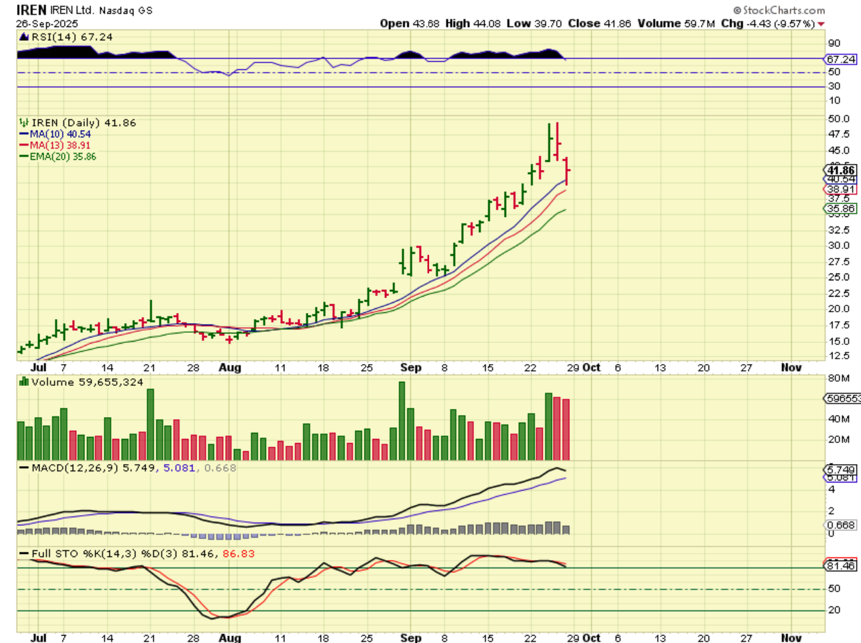Click the MA(10) 40.54 legend label

(x=61, y=134)
